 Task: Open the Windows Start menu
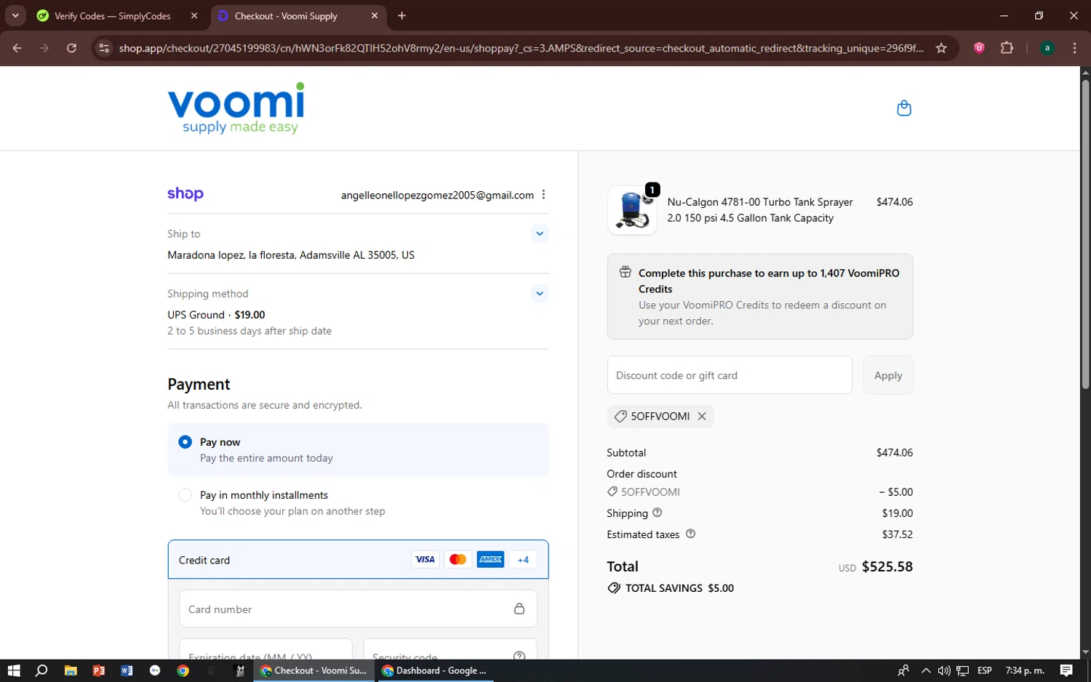[x=14, y=670]
